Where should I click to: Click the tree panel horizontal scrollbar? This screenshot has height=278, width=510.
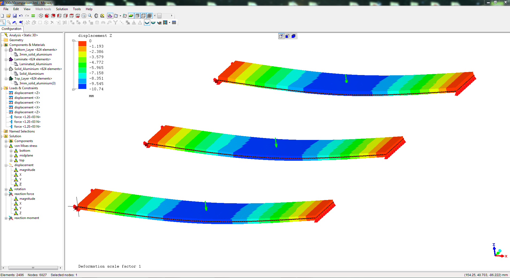coord(33,268)
